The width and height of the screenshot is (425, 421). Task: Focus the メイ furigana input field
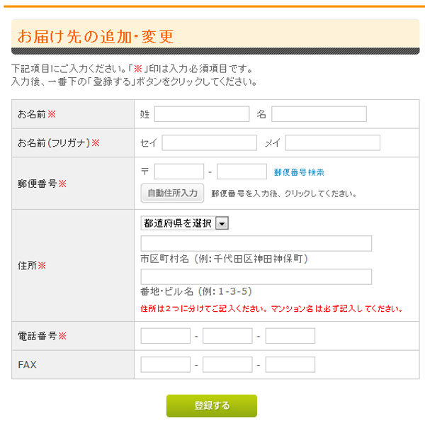333,142
